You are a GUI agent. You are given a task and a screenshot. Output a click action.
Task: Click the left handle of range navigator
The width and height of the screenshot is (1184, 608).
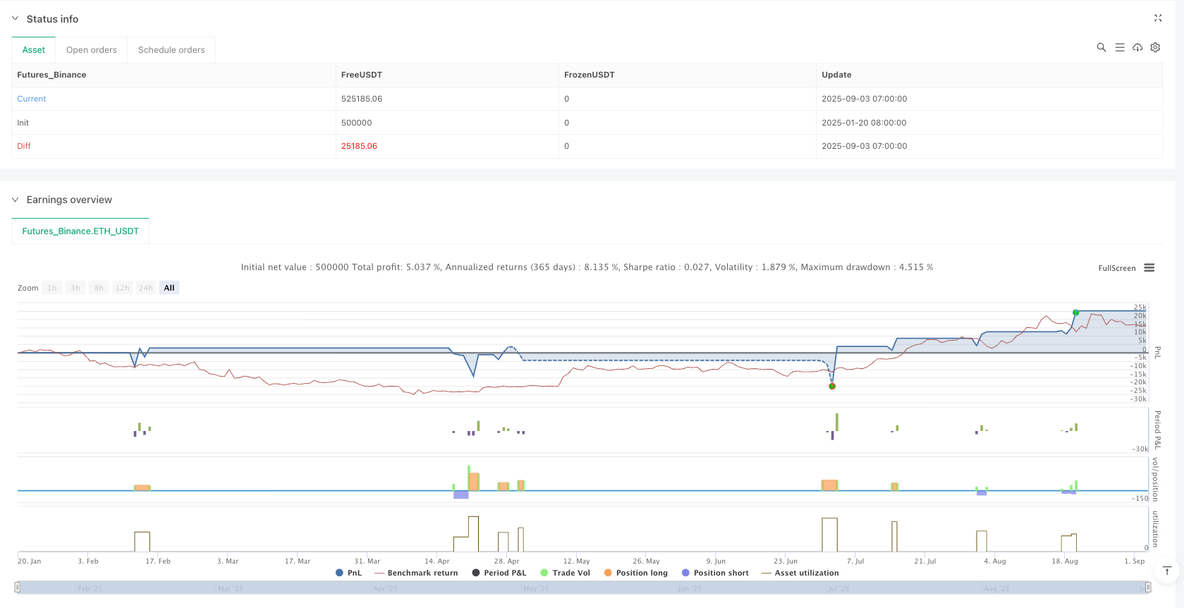[x=18, y=587]
